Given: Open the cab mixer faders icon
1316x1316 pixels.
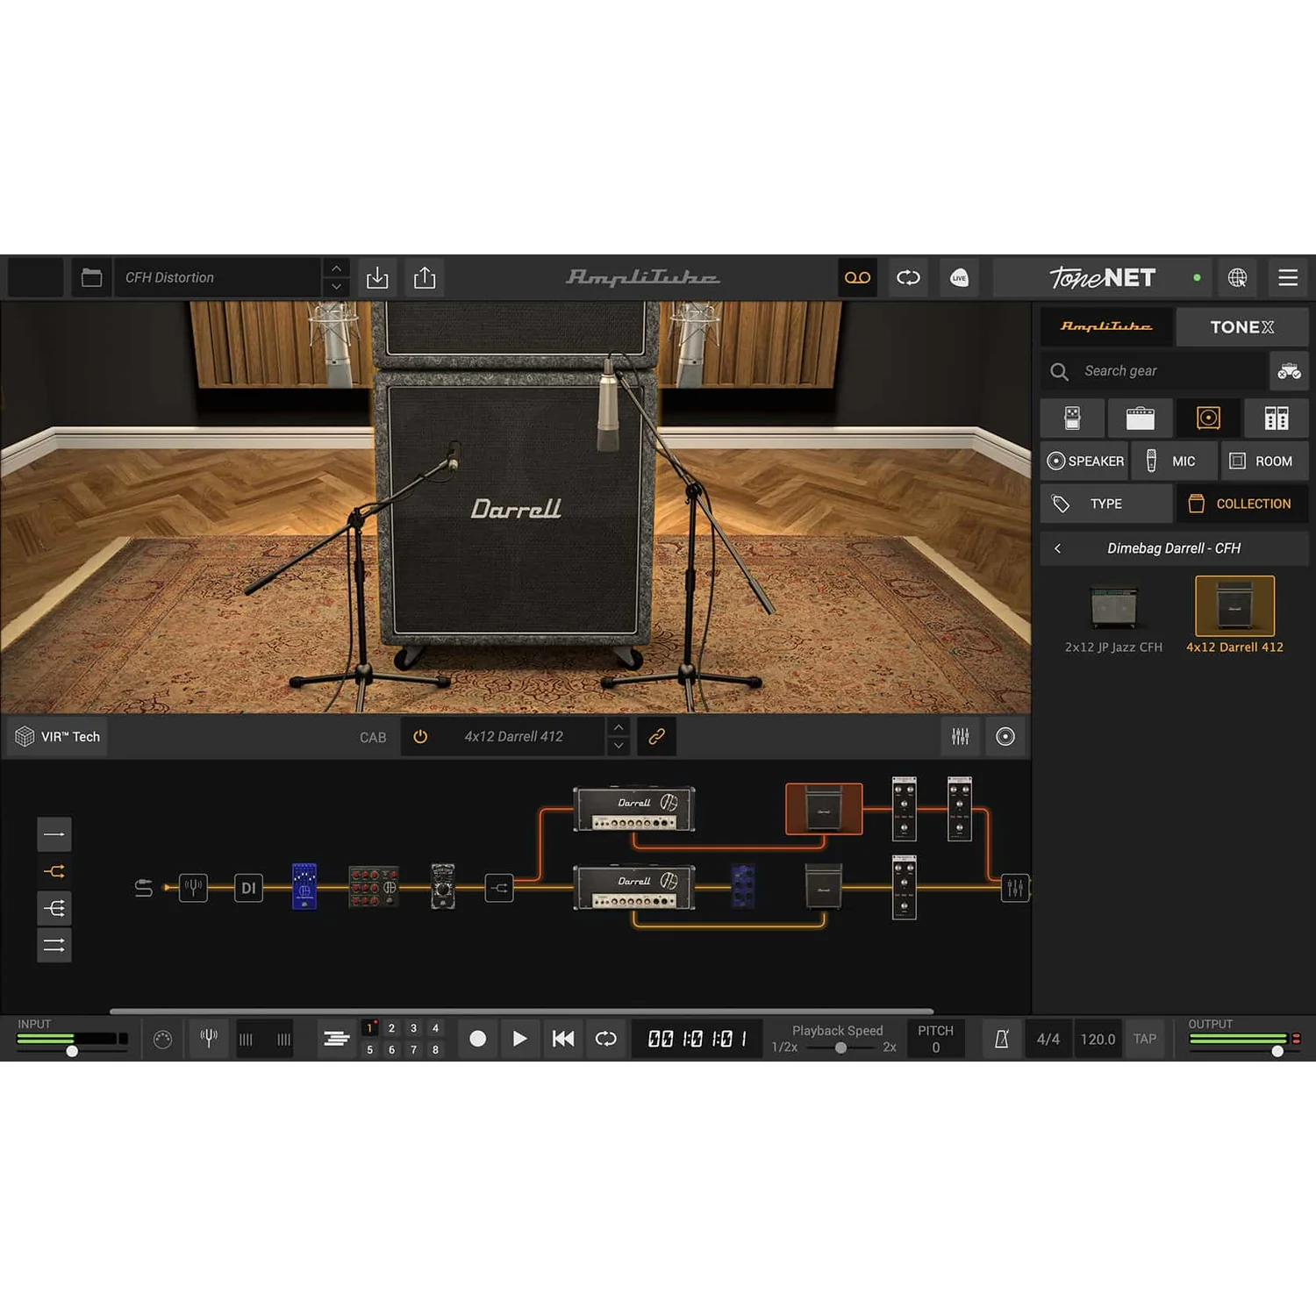Looking at the screenshot, I should [x=961, y=737].
